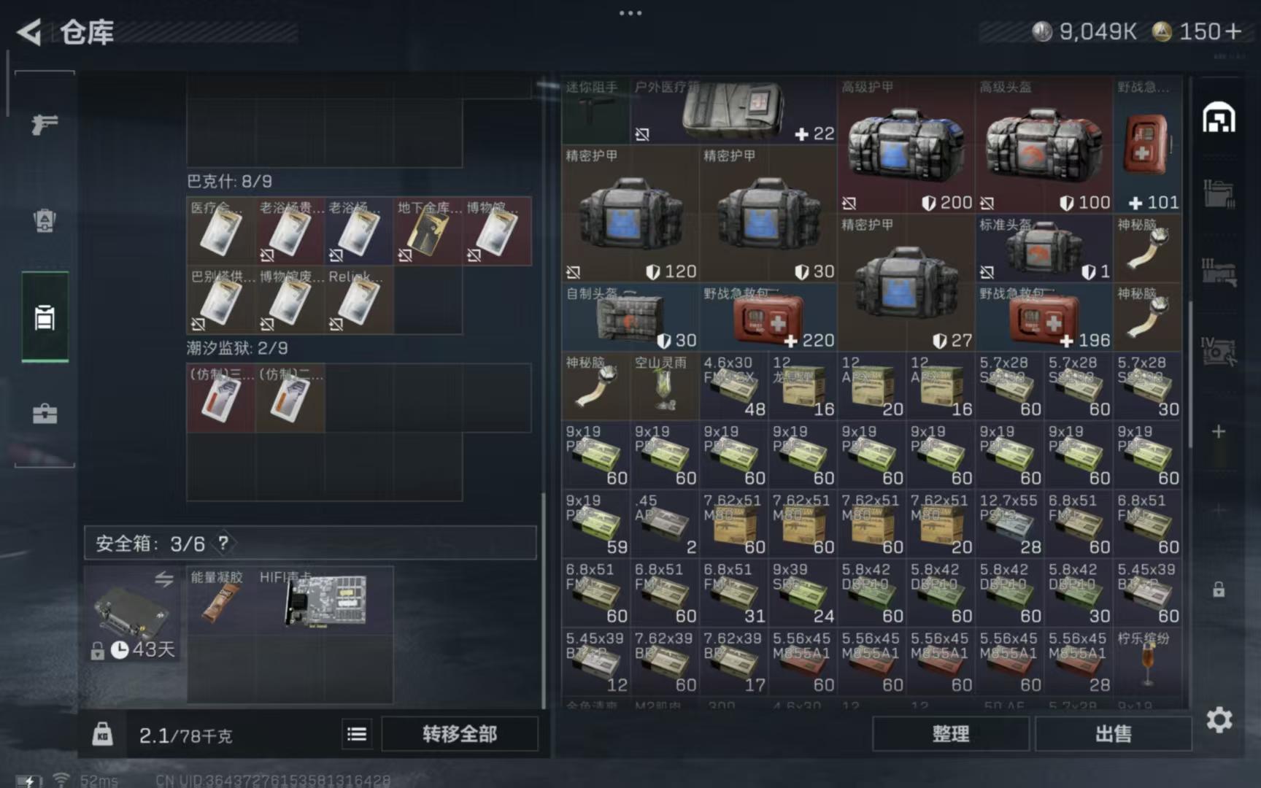This screenshot has width=1261, height=788.
Task: Select the 4.6x30 ammo stack of 48
Action: [734, 386]
